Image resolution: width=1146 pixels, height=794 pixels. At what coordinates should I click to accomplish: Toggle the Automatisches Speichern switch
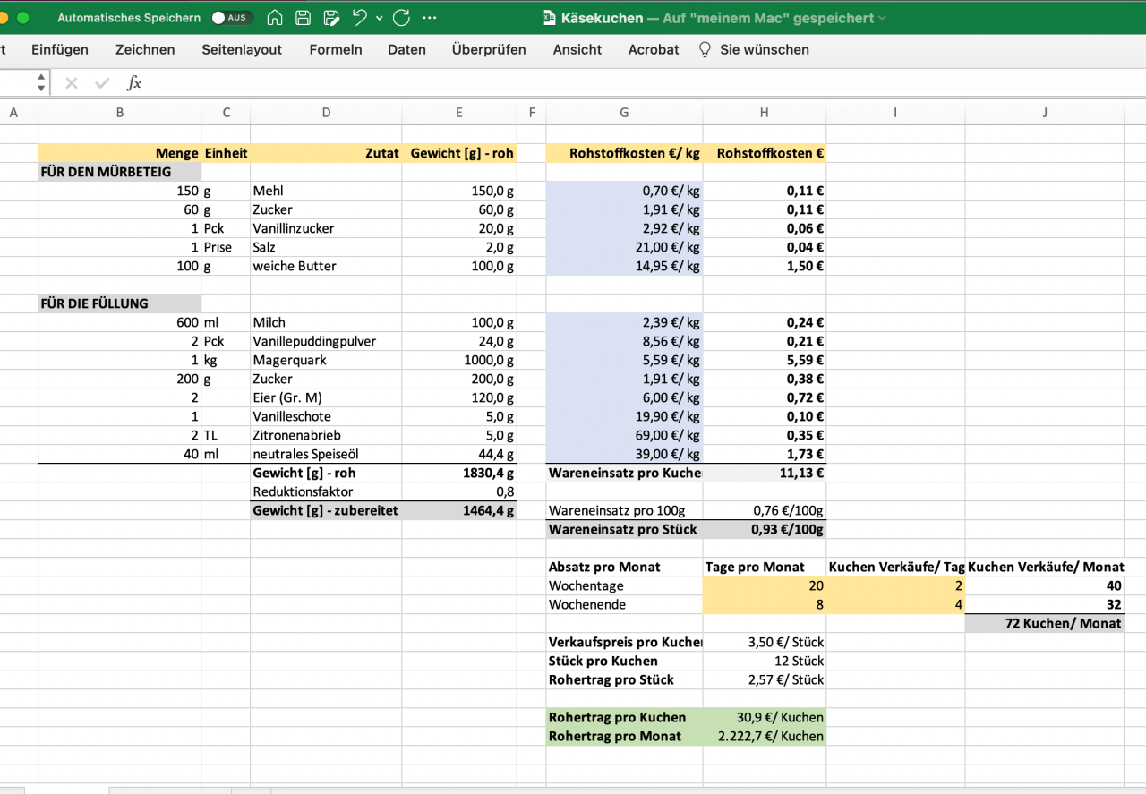(232, 18)
